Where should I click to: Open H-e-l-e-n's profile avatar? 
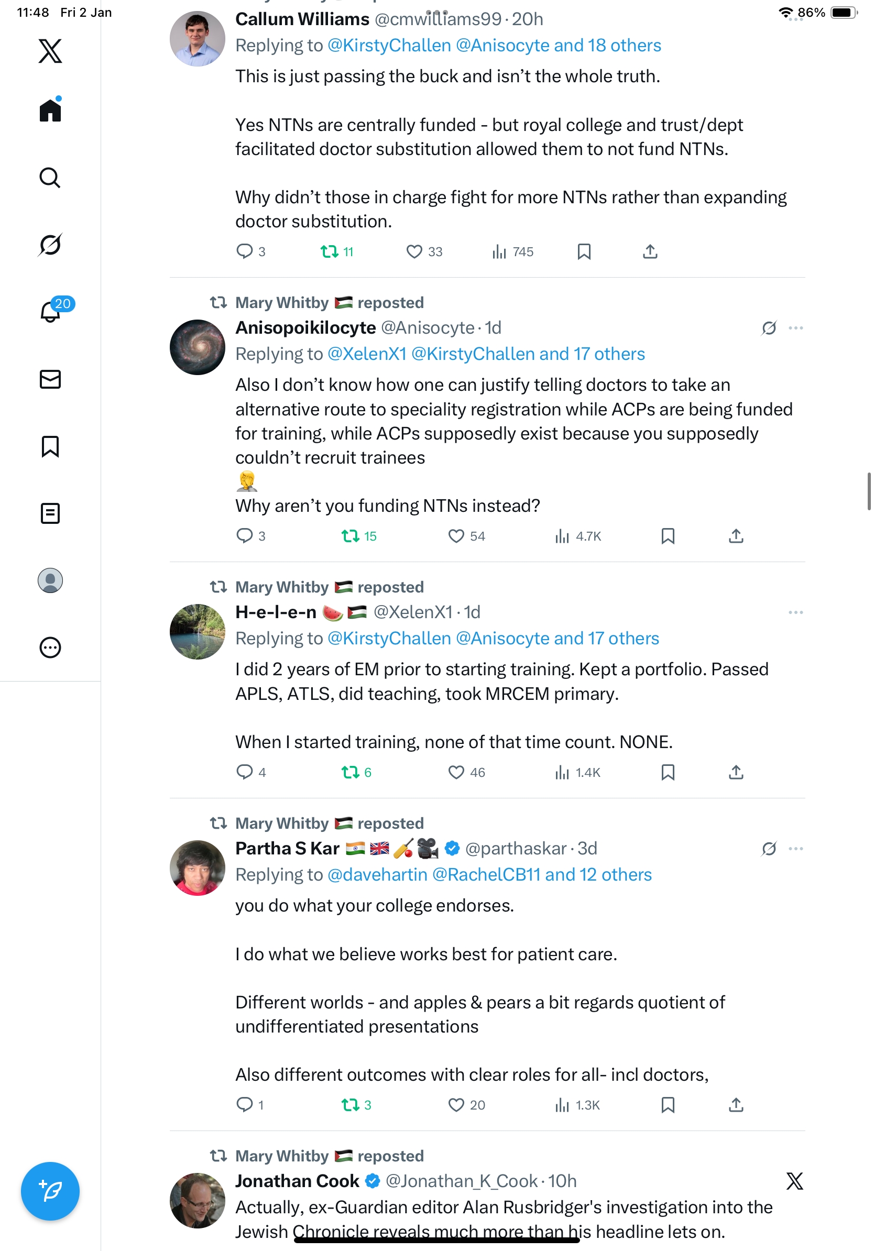(197, 631)
